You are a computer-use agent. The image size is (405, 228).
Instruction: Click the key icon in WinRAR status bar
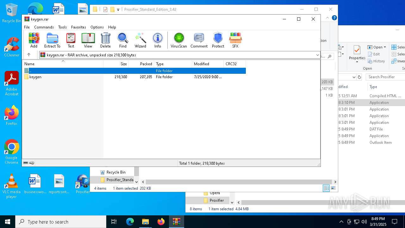[x=32, y=163]
